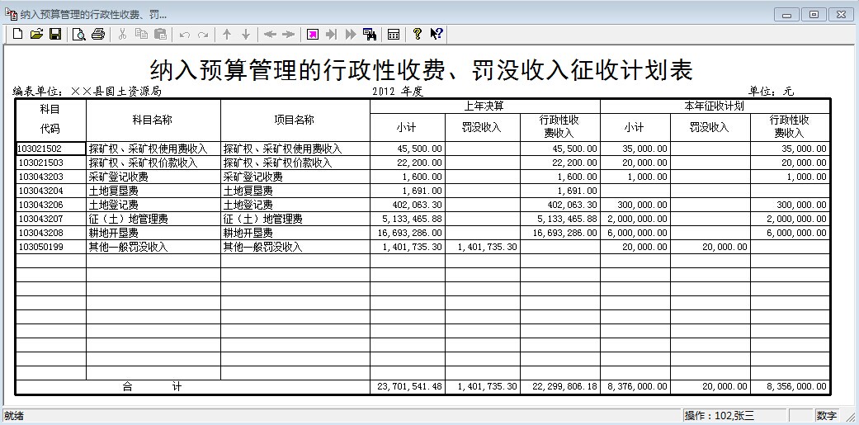The height and width of the screenshot is (425, 859).
Task: Click the yellow question mark help icon
Action: coord(418,34)
